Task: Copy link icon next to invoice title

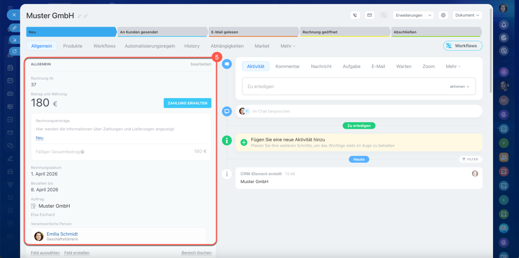Action: (x=86, y=16)
